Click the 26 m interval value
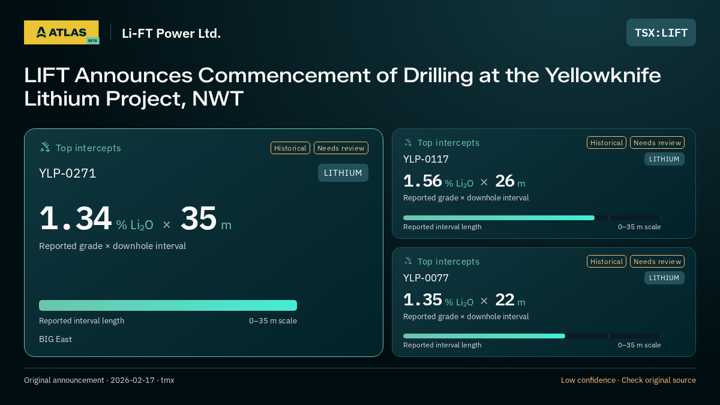 (510, 181)
